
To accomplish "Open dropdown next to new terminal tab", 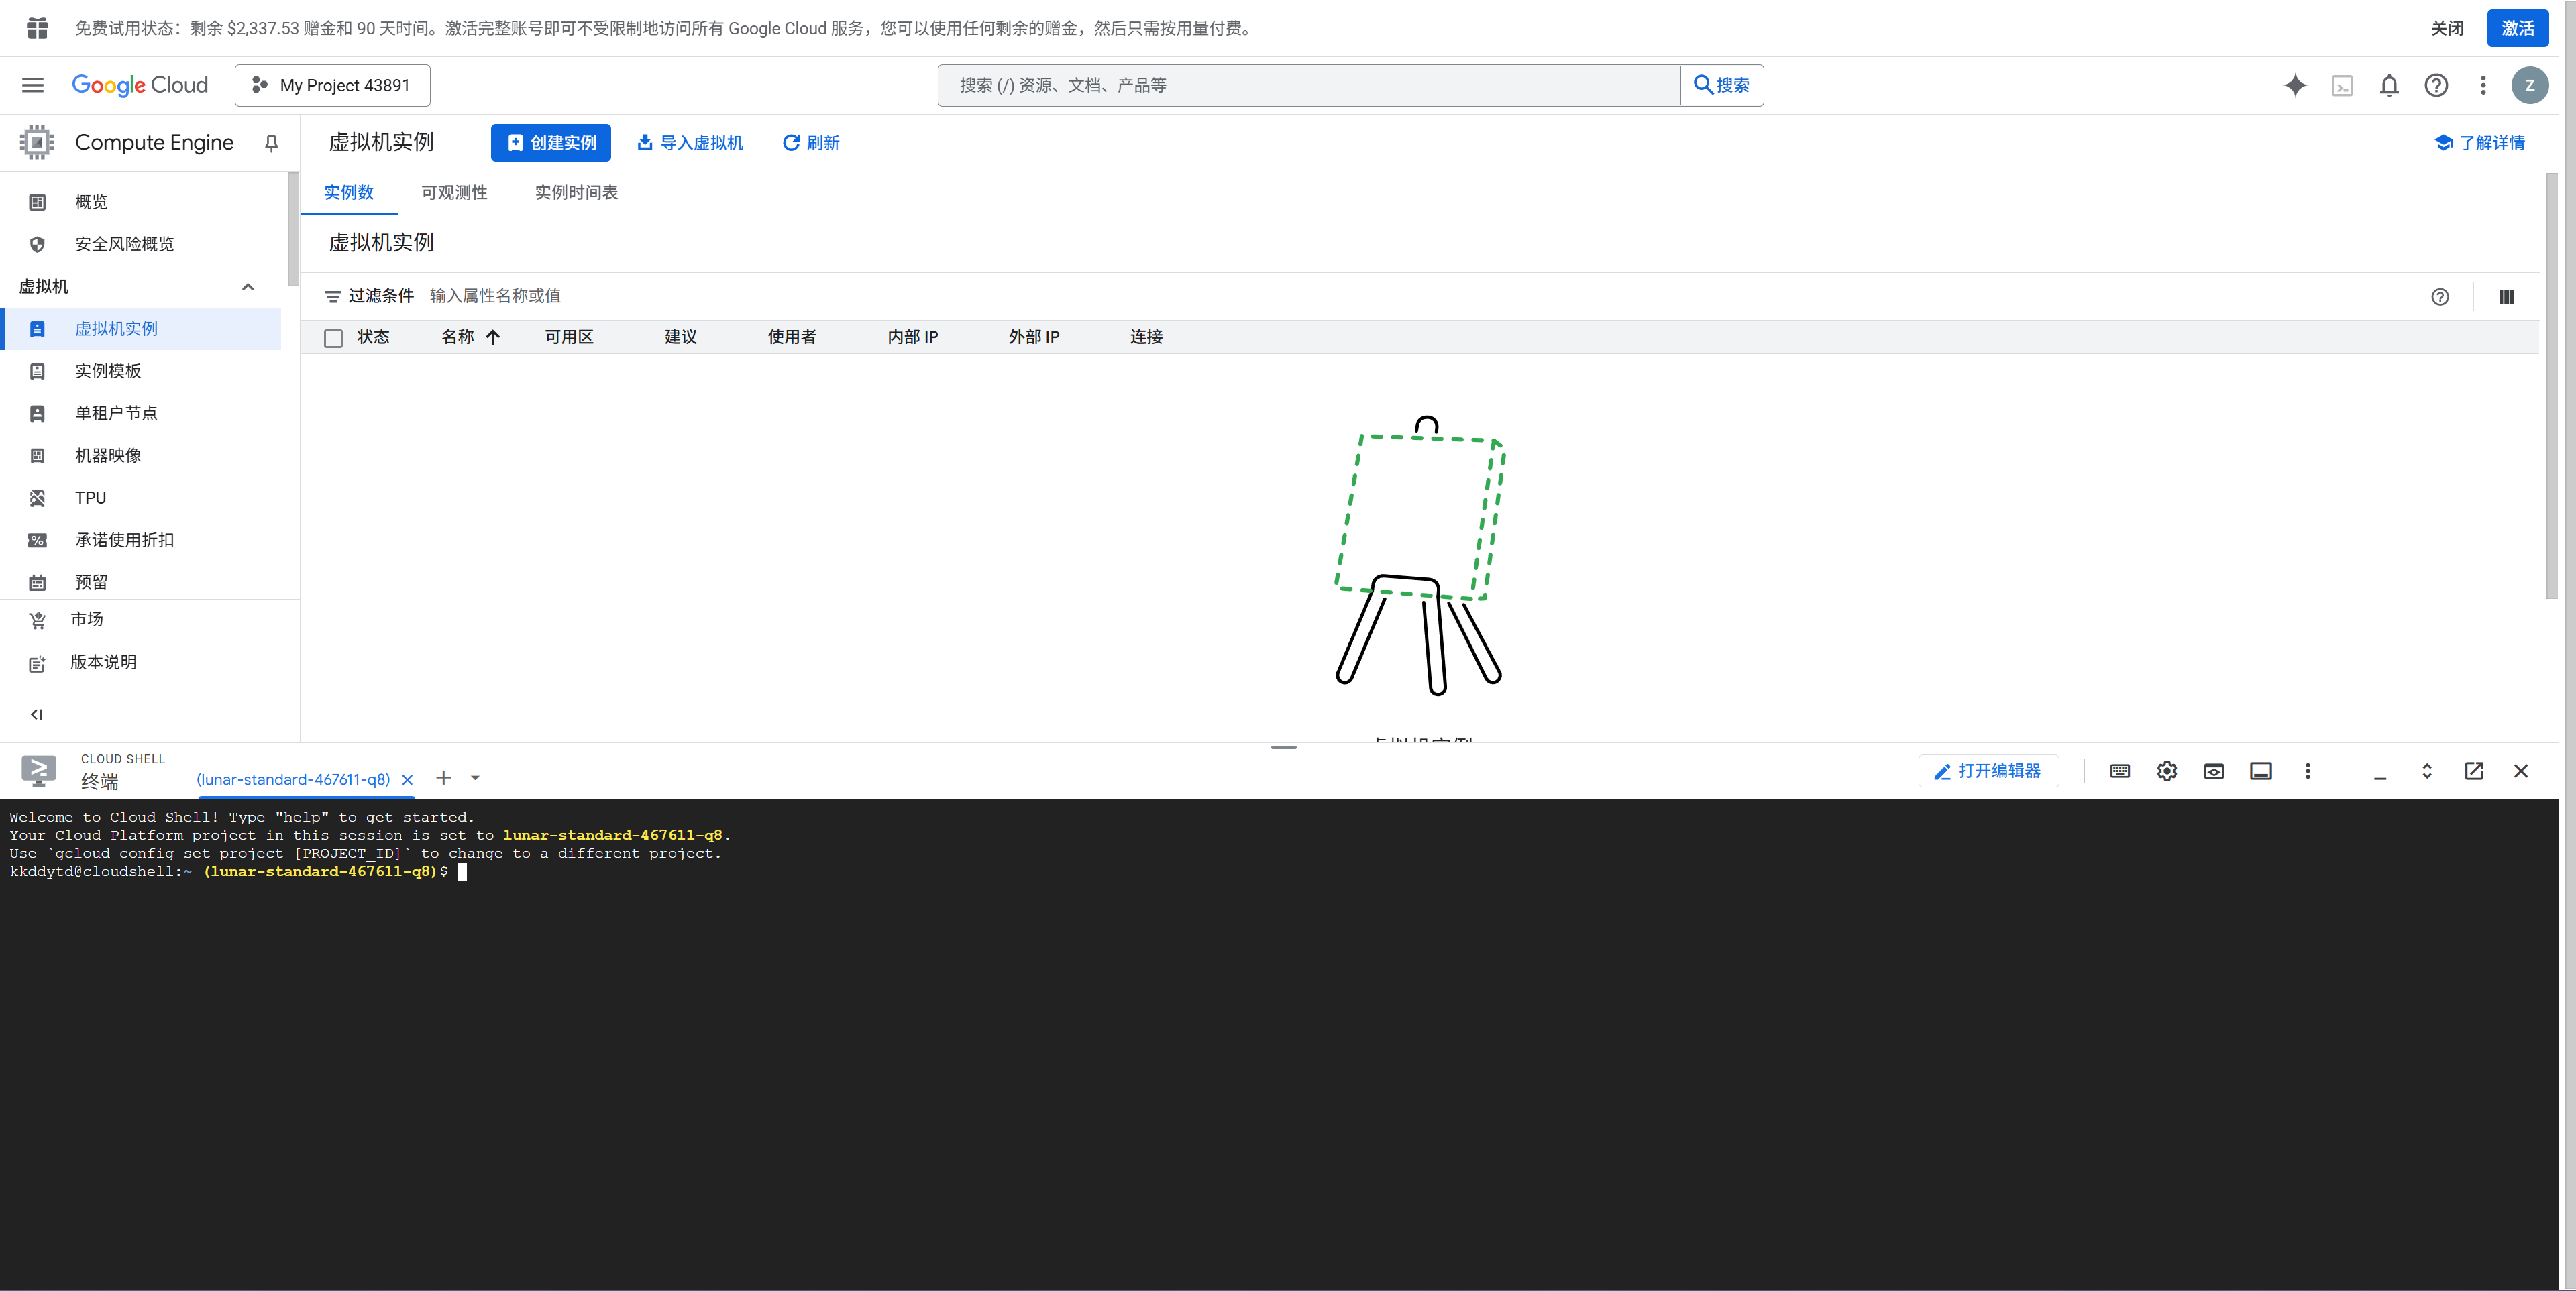I will [x=475, y=777].
